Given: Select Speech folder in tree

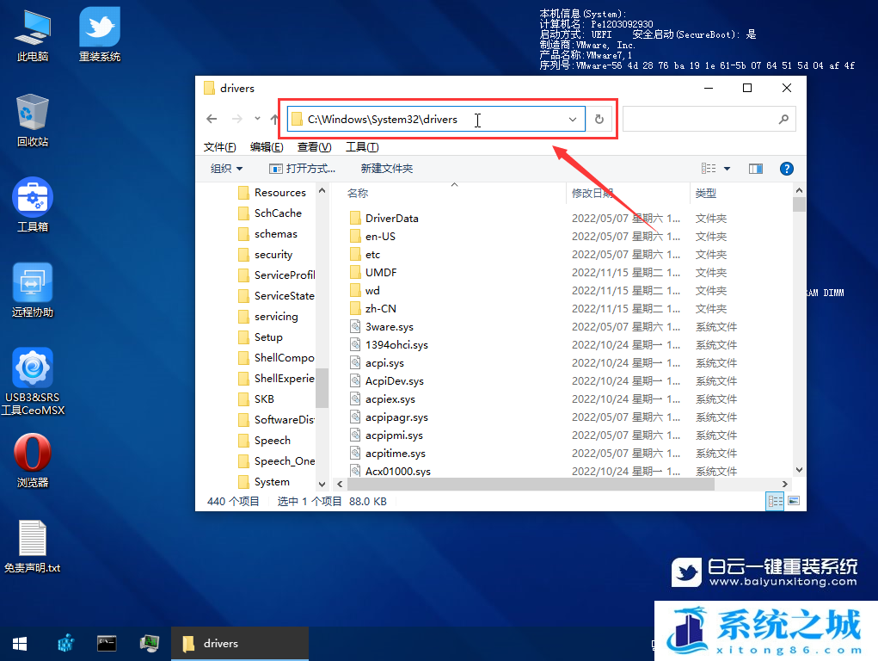Looking at the screenshot, I should (264, 440).
